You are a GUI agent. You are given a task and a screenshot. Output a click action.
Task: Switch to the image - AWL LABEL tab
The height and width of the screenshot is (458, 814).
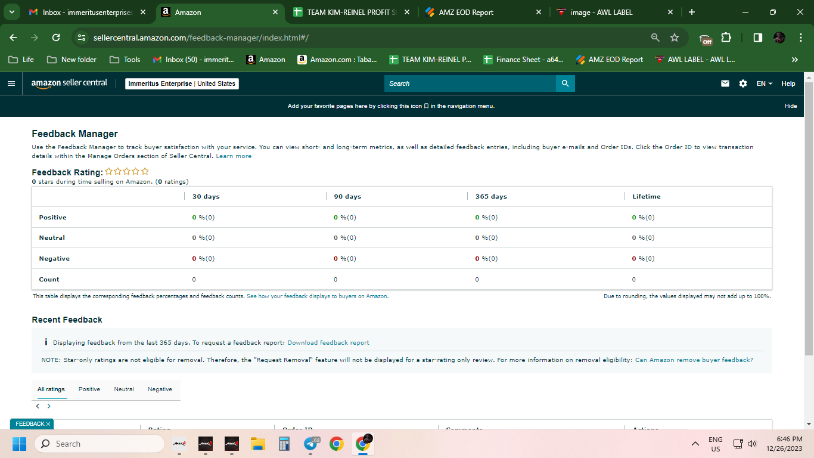[615, 12]
